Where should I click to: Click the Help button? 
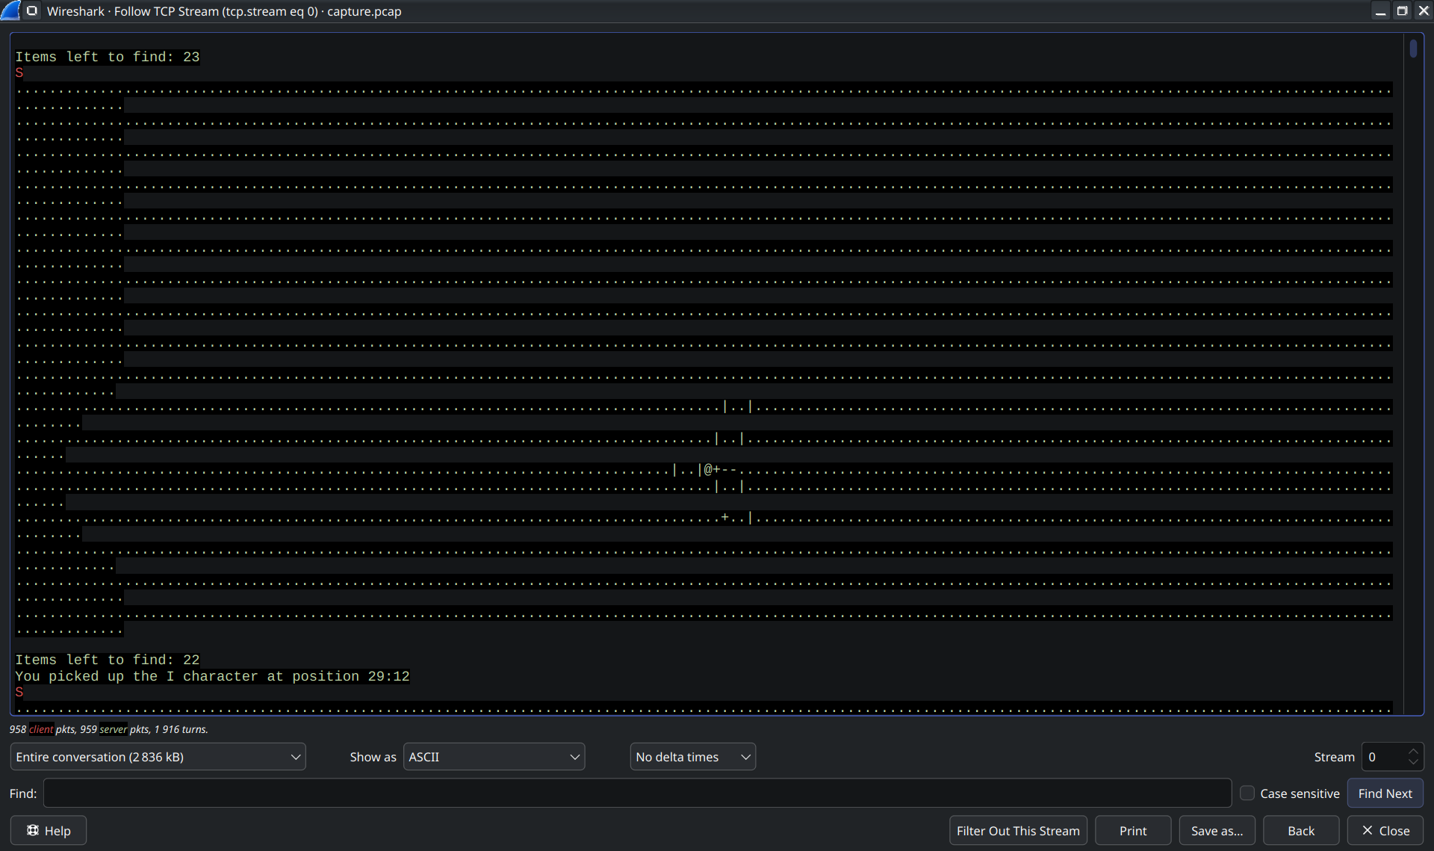pos(48,830)
